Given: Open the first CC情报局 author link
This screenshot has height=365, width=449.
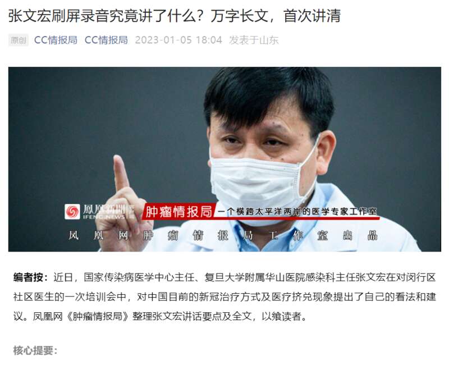Looking at the screenshot, I should (x=56, y=40).
